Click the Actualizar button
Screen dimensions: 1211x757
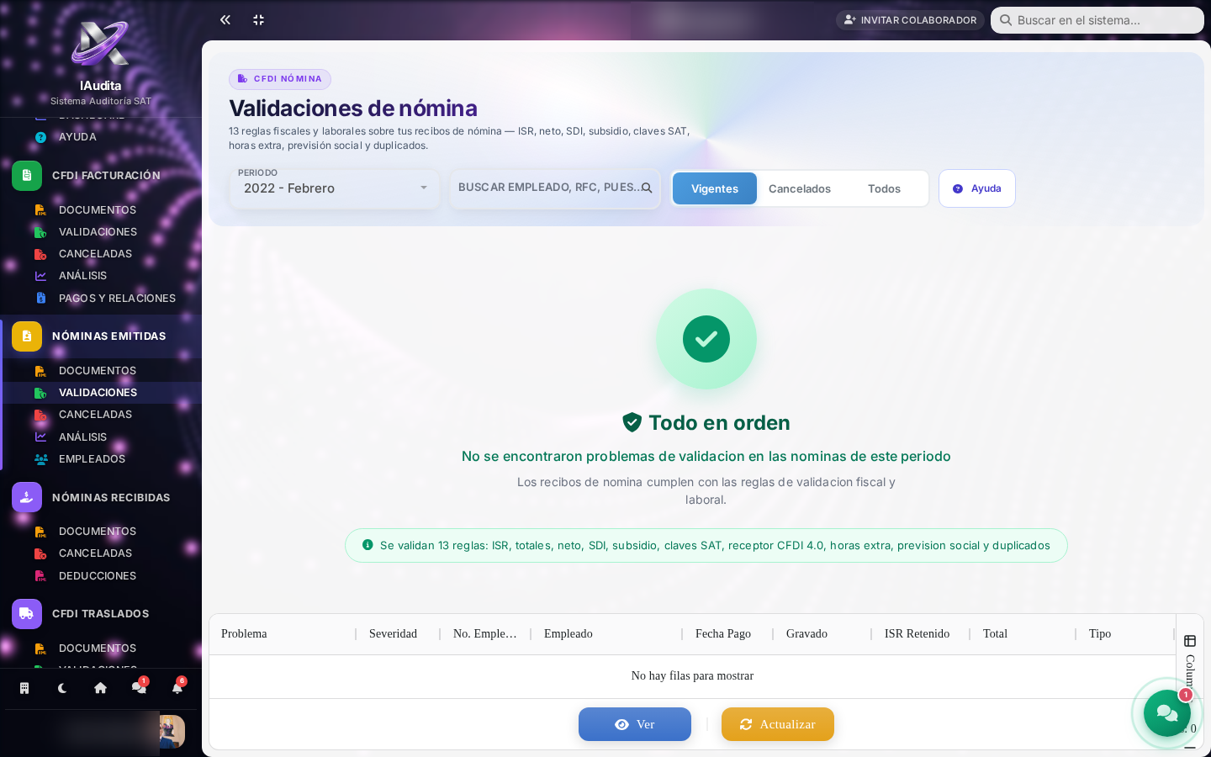(x=778, y=724)
